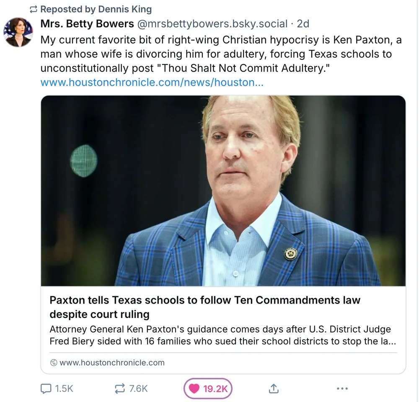Click the share upload arrow icon
Screen dimensions: 419x402
click(273, 389)
